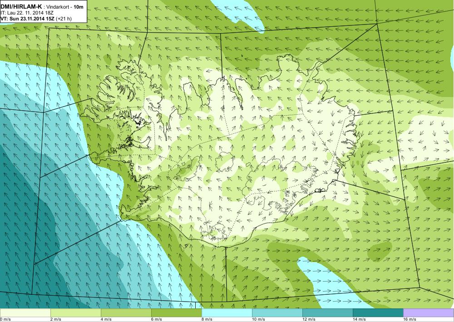This screenshot has height=322, width=454.
Task: Click the 4–6 m/s green legend swatch
Action: point(126,312)
